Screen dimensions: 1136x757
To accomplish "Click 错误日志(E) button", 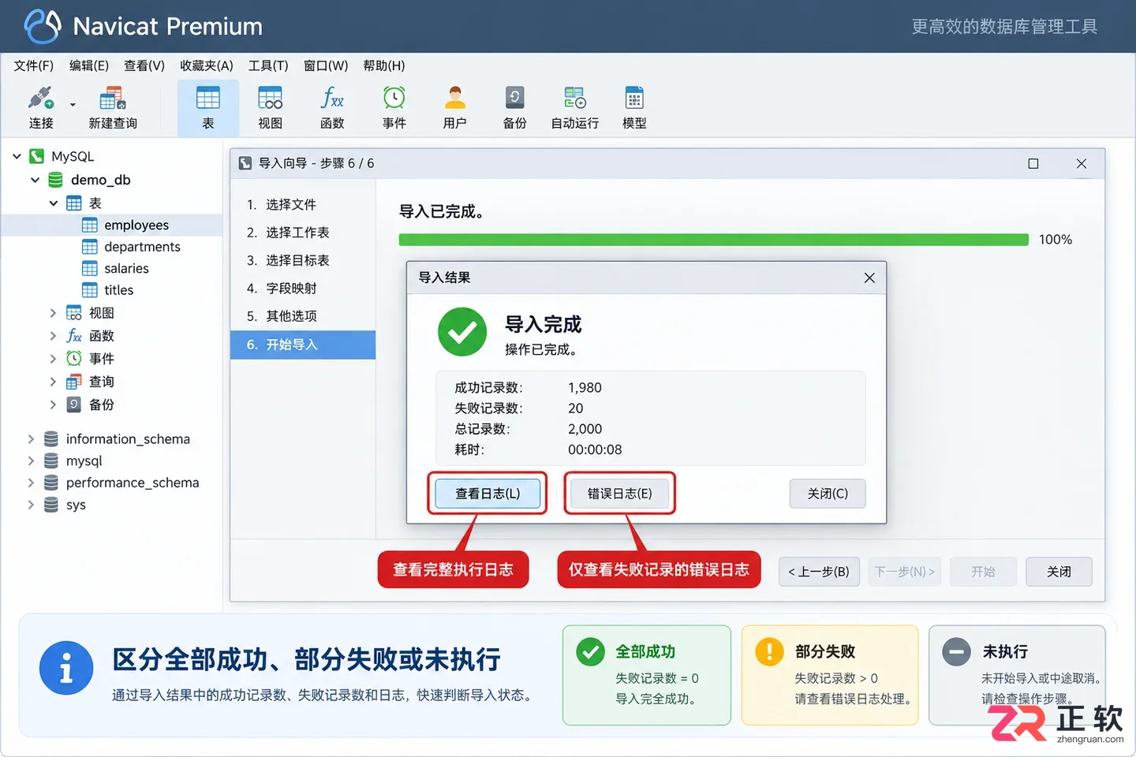I will point(619,494).
